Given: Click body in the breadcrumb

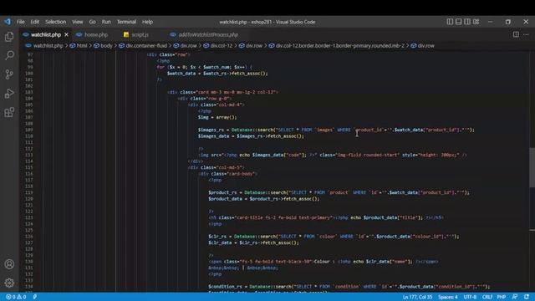Looking at the screenshot, I should tap(106, 46).
